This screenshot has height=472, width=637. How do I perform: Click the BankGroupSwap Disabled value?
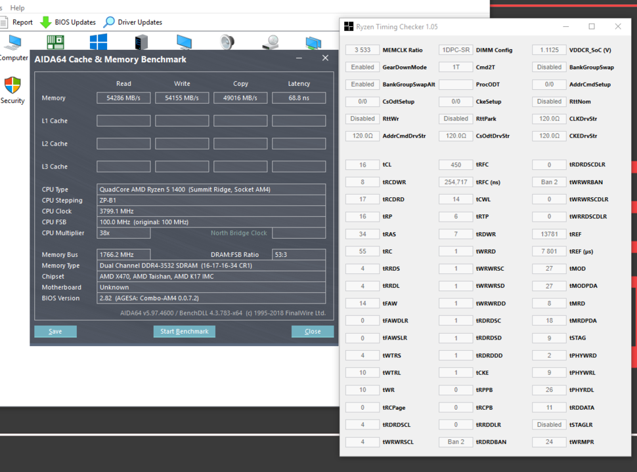click(549, 67)
